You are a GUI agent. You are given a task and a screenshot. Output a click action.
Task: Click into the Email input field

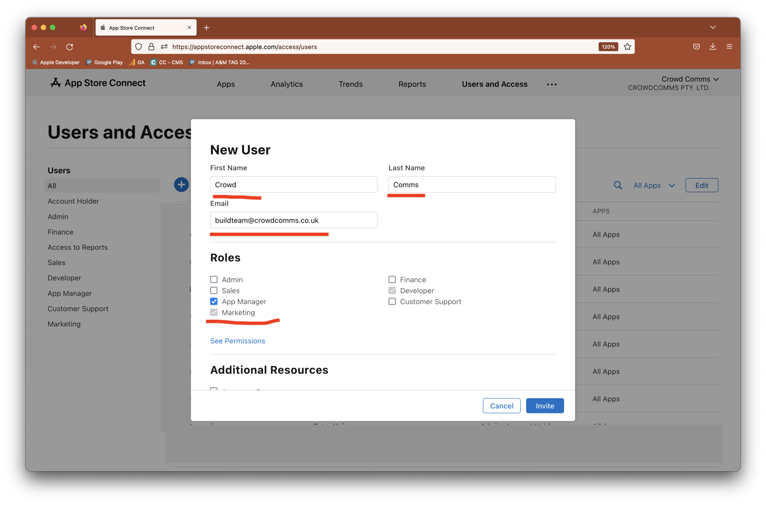294,220
